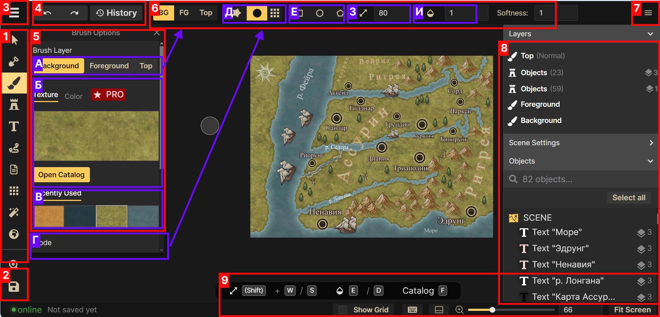This screenshot has width=660, height=317.
Task: Click the Redo arrow
Action: pos(74,13)
